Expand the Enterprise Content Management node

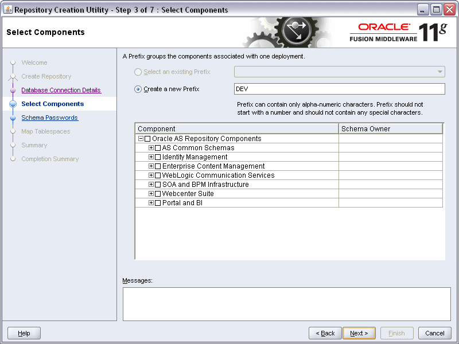click(151, 166)
